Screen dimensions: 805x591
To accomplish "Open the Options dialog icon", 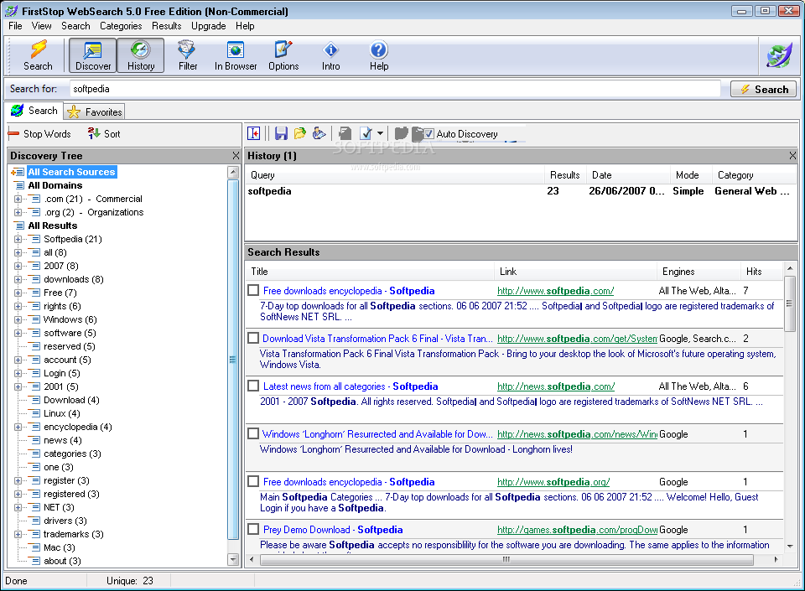I will click(x=283, y=55).
